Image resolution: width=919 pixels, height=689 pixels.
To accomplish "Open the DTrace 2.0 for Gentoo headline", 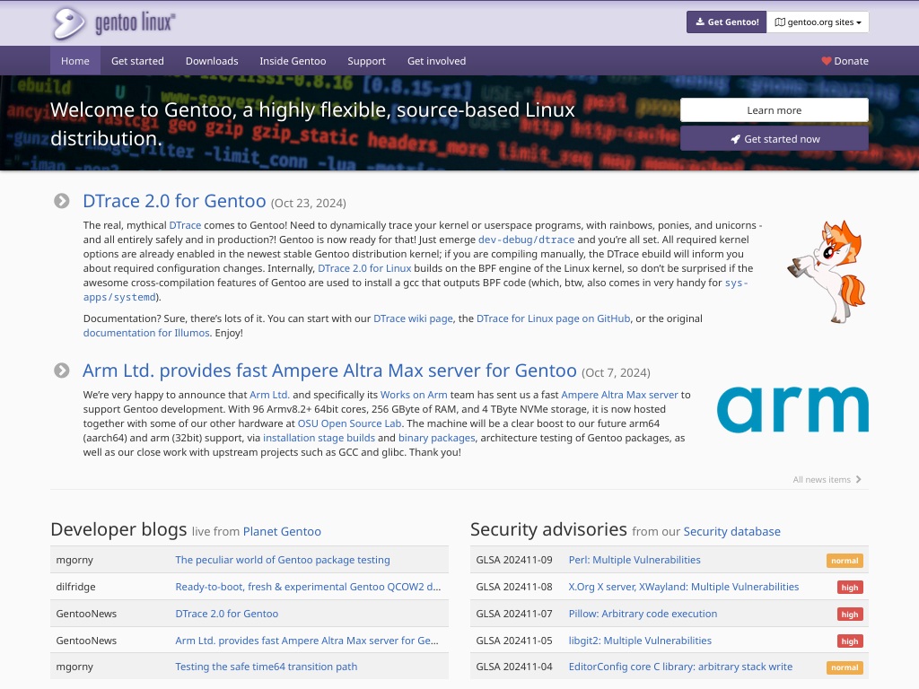I will point(174,201).
